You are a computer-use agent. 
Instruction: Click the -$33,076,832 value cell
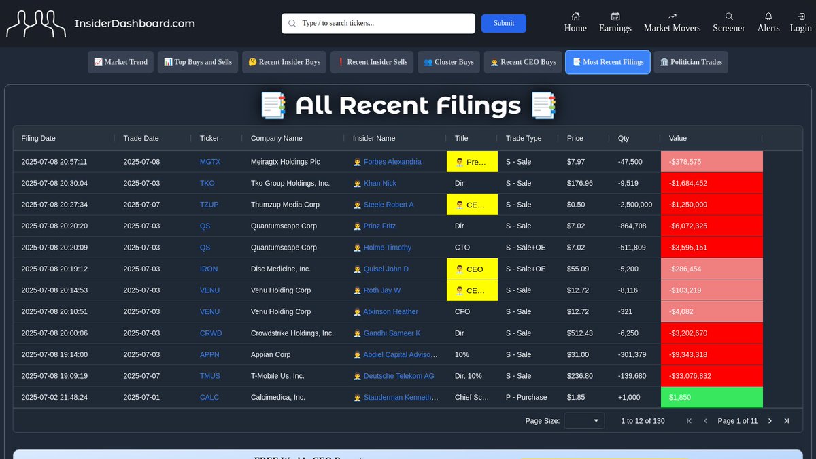click(712, 376)
